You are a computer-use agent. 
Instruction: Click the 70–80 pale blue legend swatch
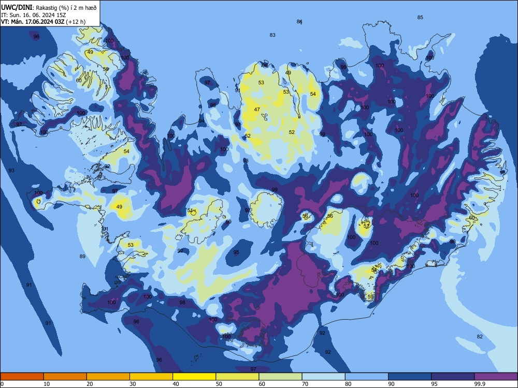tap(324, 377)
